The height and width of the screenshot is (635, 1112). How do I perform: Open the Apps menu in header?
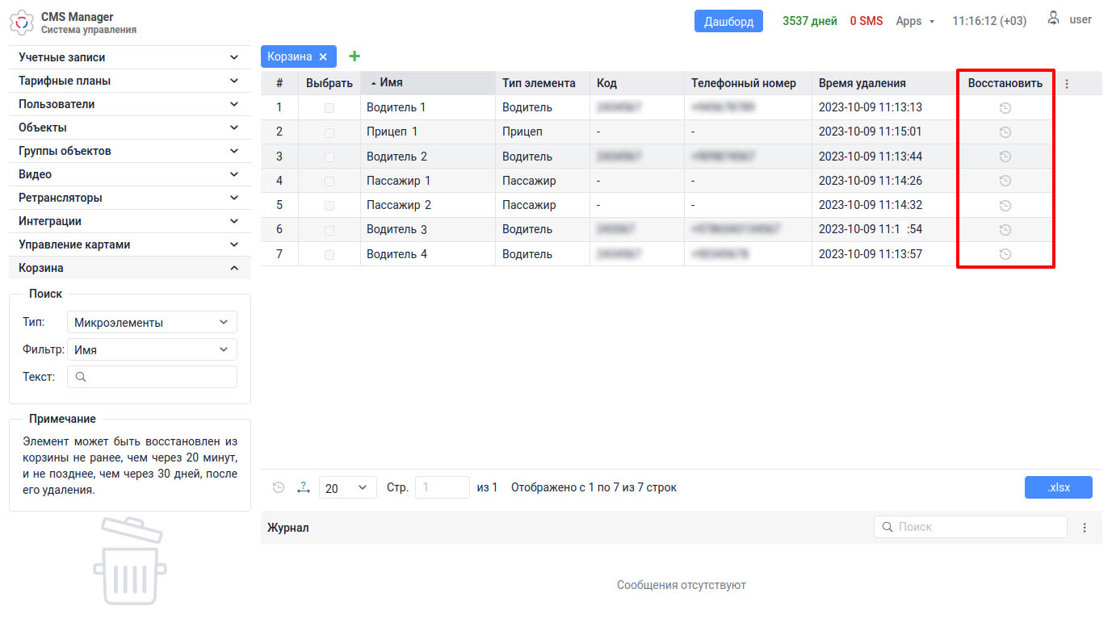point(914,21)
